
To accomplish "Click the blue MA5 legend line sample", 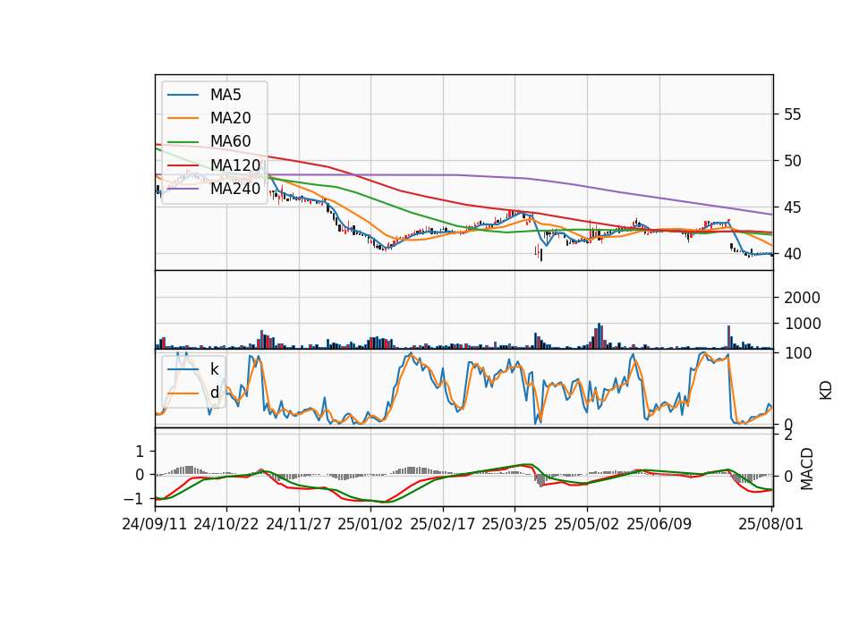I will (x=183, y=96).
